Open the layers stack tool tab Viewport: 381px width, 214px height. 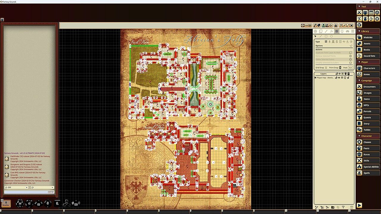pyautogui.click(x=321, y=31)
